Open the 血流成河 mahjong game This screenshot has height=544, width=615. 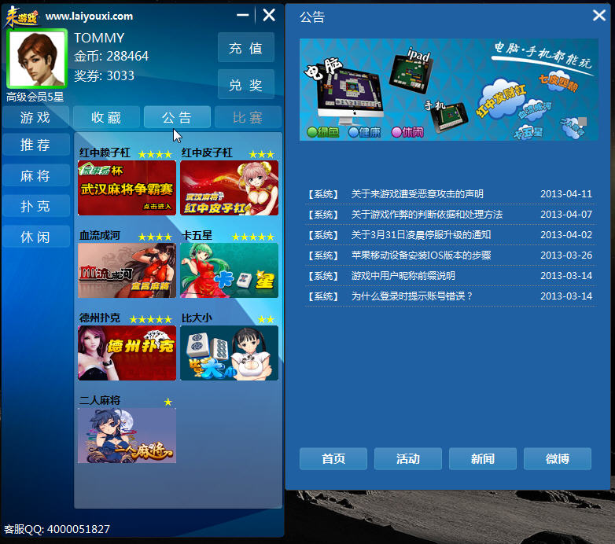coord(127,270)
